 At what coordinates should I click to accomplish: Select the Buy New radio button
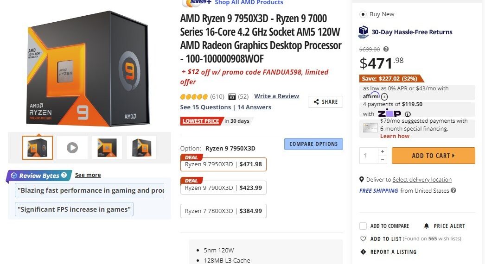click(x=363, y=14)
